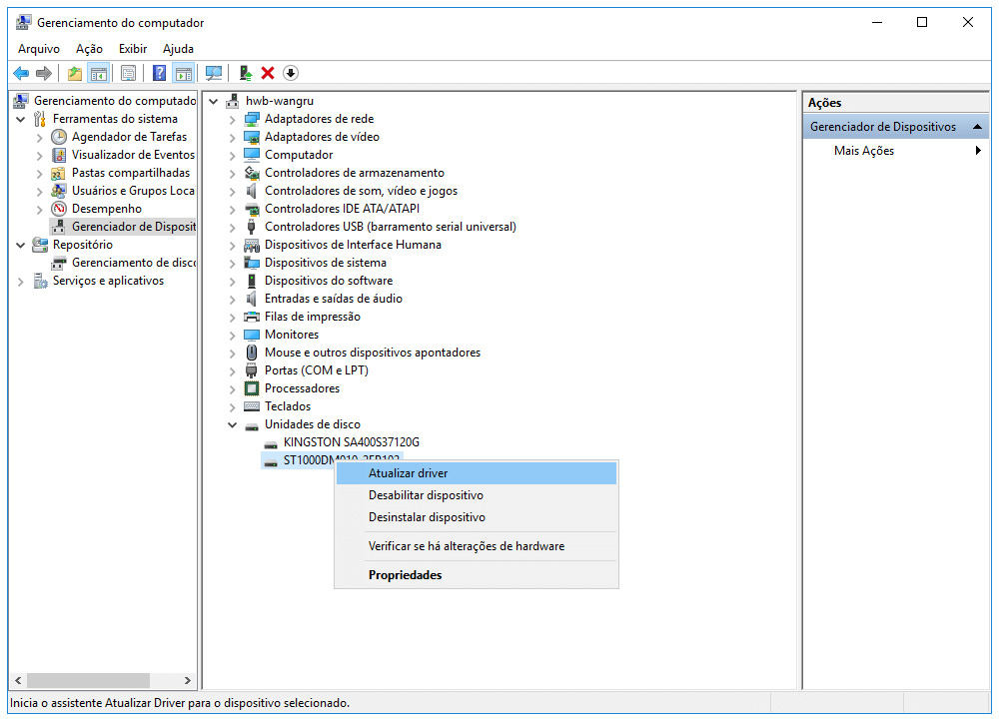Viewport: 999px width, 721px height.
Task: Select Visualizador de Eventos icon
Action: 59,155
